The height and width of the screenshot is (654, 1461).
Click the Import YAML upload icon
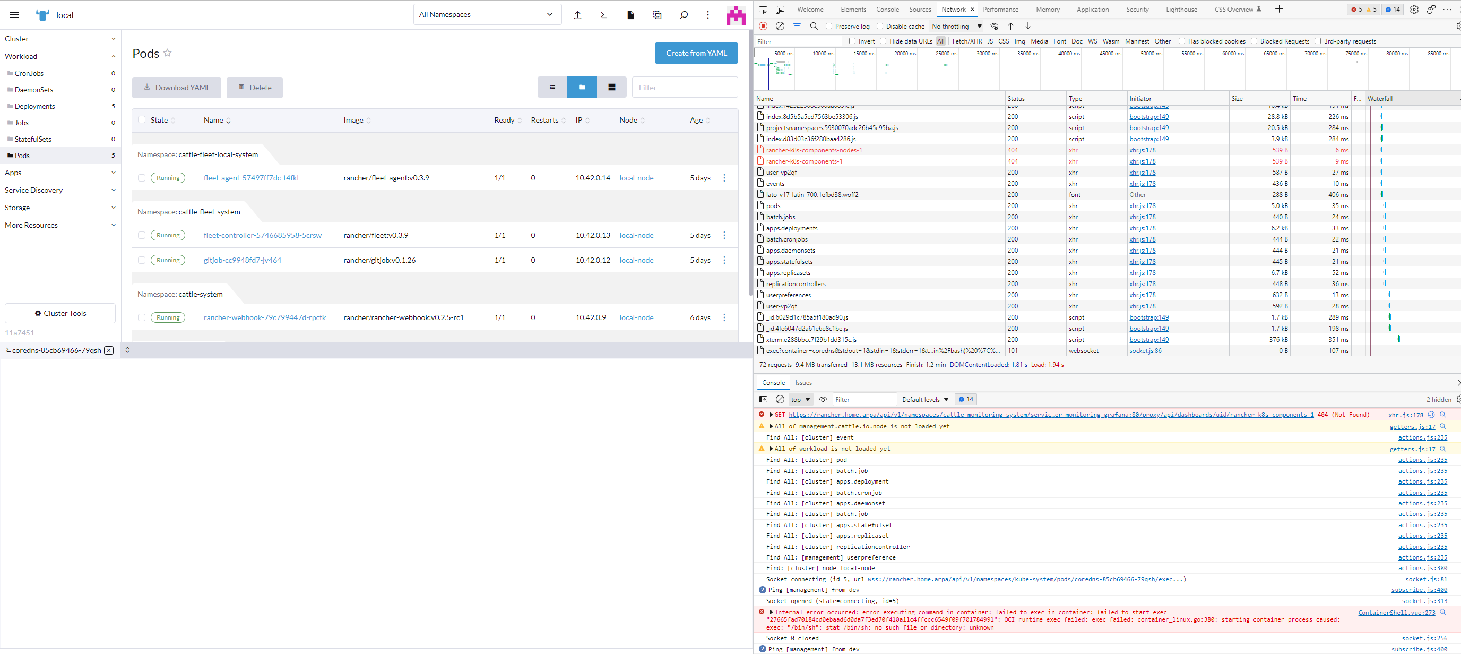[x=577, y=15]
